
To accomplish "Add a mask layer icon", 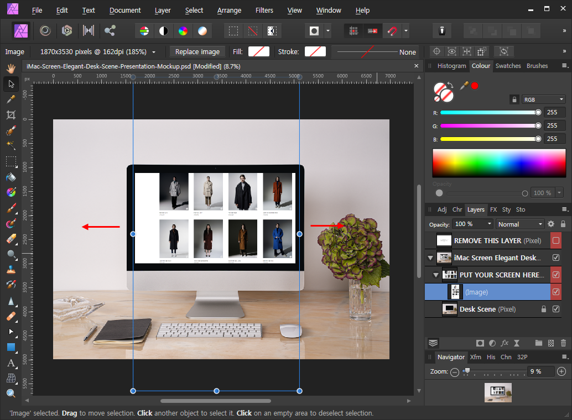I will [x=480, y=343].
